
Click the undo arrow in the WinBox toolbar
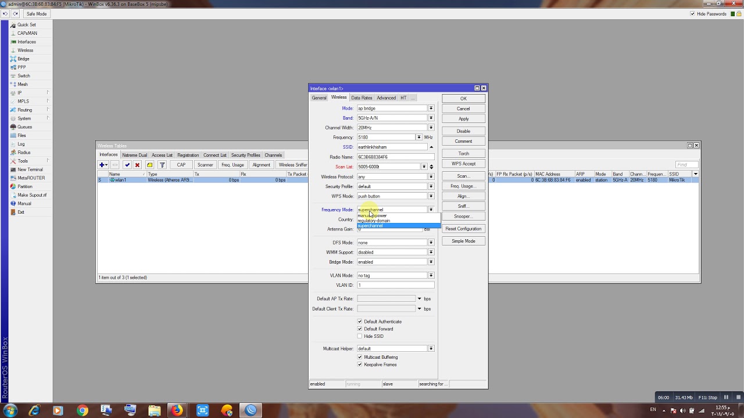point(5,14)
